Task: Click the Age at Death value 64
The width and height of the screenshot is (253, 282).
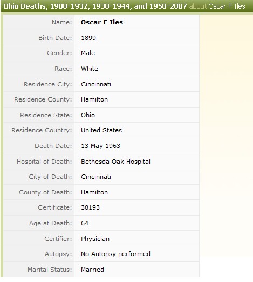Action: pyautogui.click(x=85, y=223)
